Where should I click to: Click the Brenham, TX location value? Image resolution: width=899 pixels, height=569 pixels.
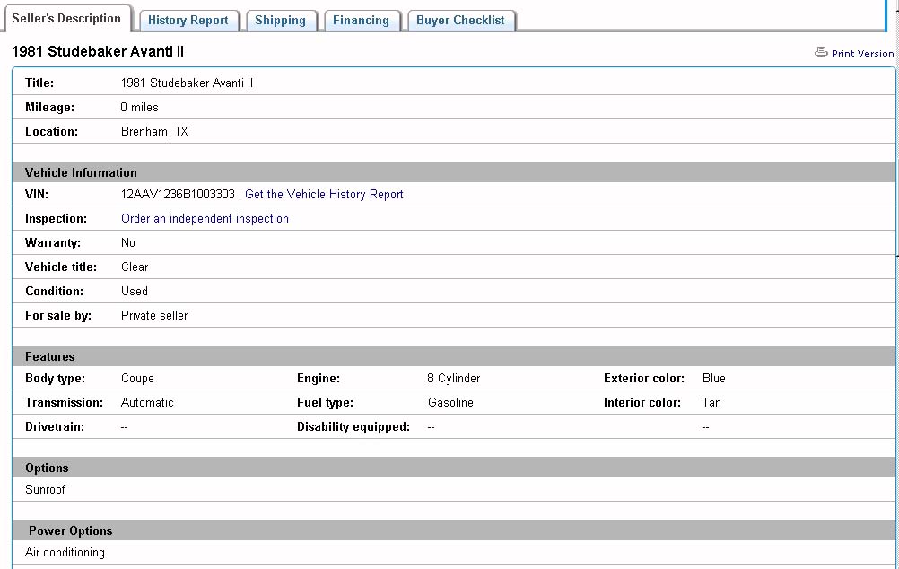[x=154, y=132]
